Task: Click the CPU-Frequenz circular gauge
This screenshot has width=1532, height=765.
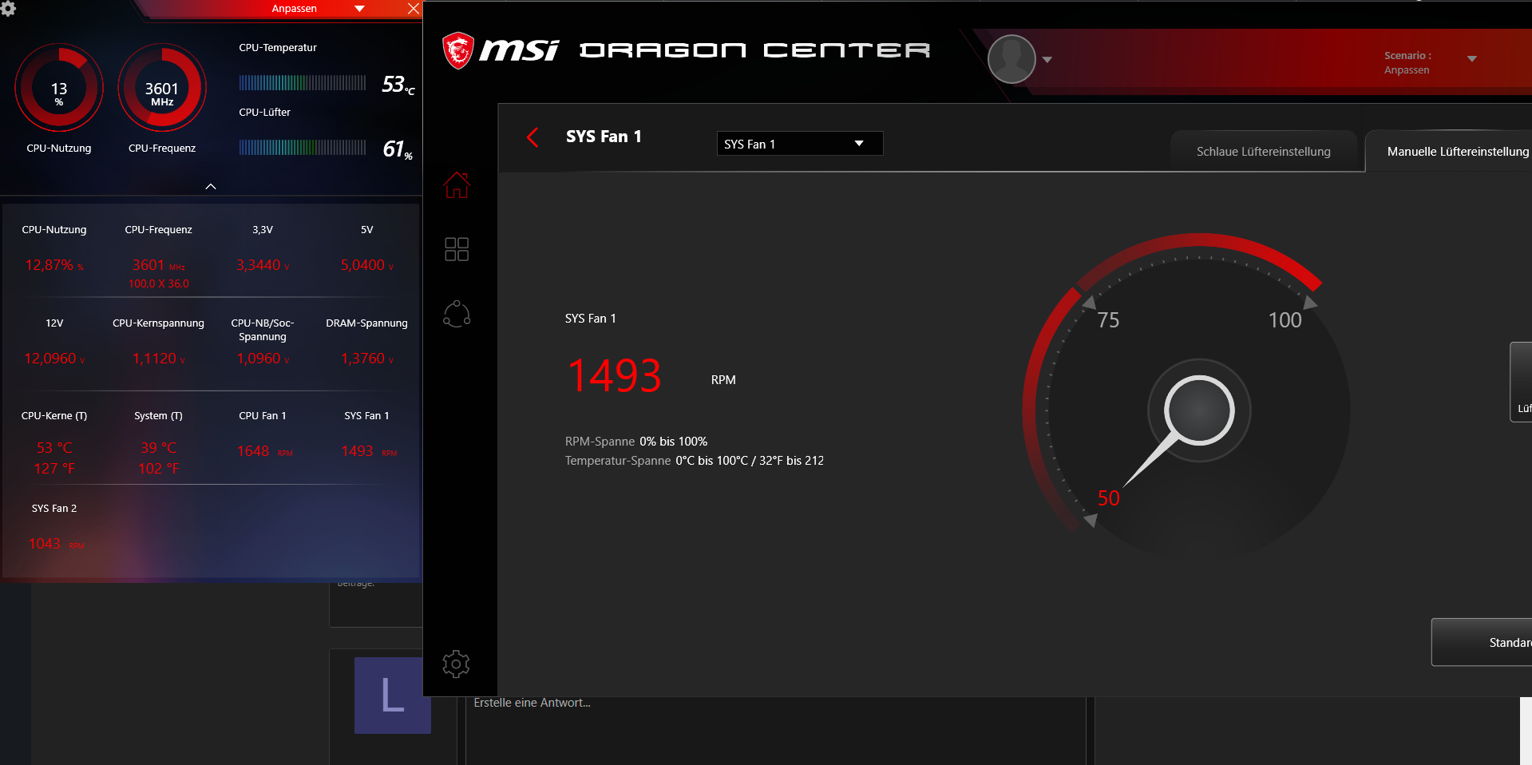Action: click(x=162, y=88)
